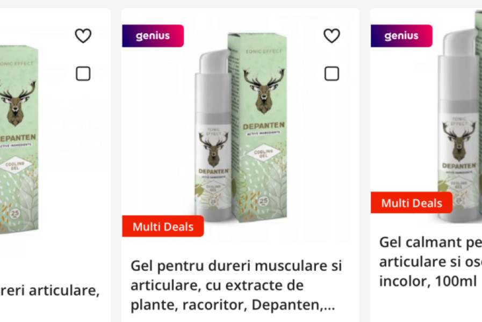The width and height of the screenshot is (482, 322).
Task: Click Multi Deals label on right product
Action: (411, 203)
